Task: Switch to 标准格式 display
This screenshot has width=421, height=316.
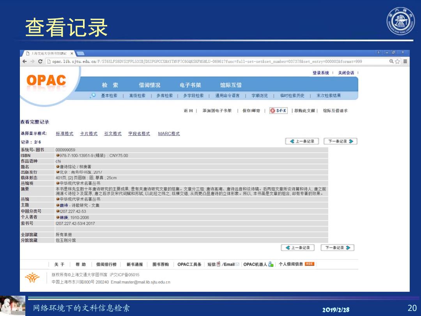Action: point(64,133)
